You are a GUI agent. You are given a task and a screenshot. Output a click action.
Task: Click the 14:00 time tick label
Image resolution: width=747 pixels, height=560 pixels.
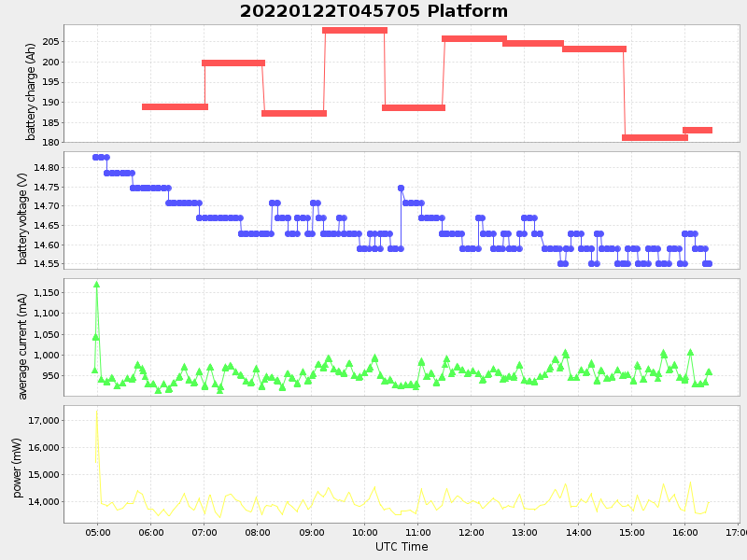coord(578,532)
